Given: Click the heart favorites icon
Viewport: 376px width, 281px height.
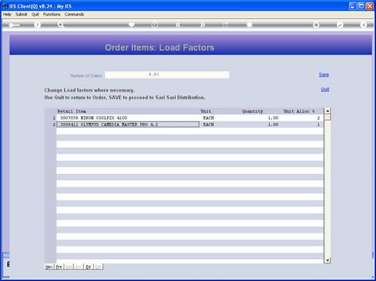Looking at the screenshot, I should click(131, 24).
